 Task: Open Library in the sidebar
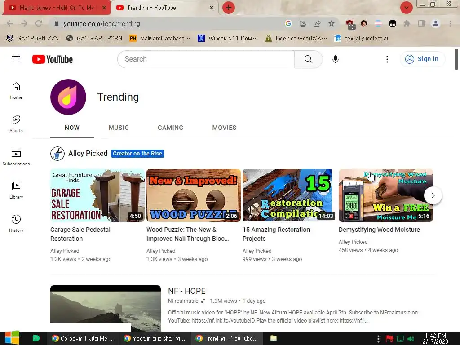point(16,190)
